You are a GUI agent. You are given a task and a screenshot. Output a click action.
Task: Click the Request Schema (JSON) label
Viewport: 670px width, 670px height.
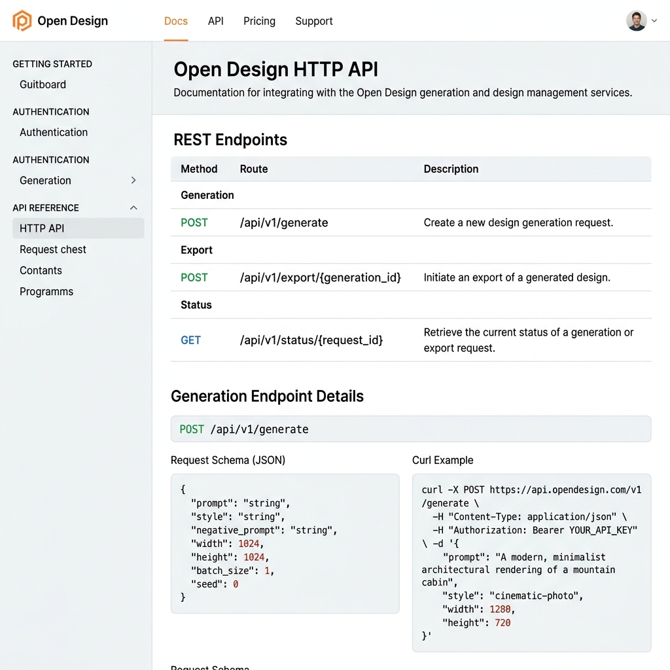[228, 460]
